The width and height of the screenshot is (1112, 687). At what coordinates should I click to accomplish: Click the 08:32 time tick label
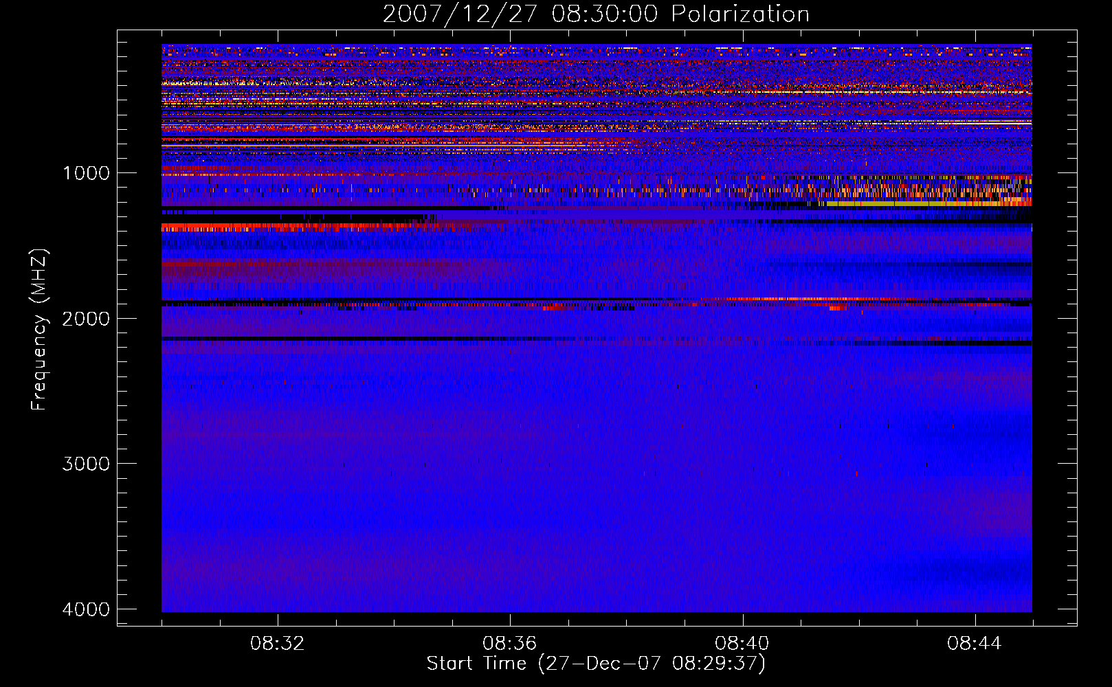(x=278, y=644)
